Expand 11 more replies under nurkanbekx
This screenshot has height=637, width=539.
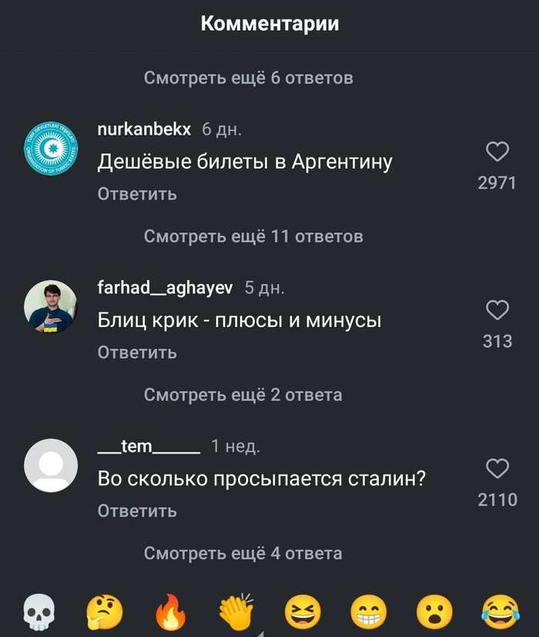[253, 236]
